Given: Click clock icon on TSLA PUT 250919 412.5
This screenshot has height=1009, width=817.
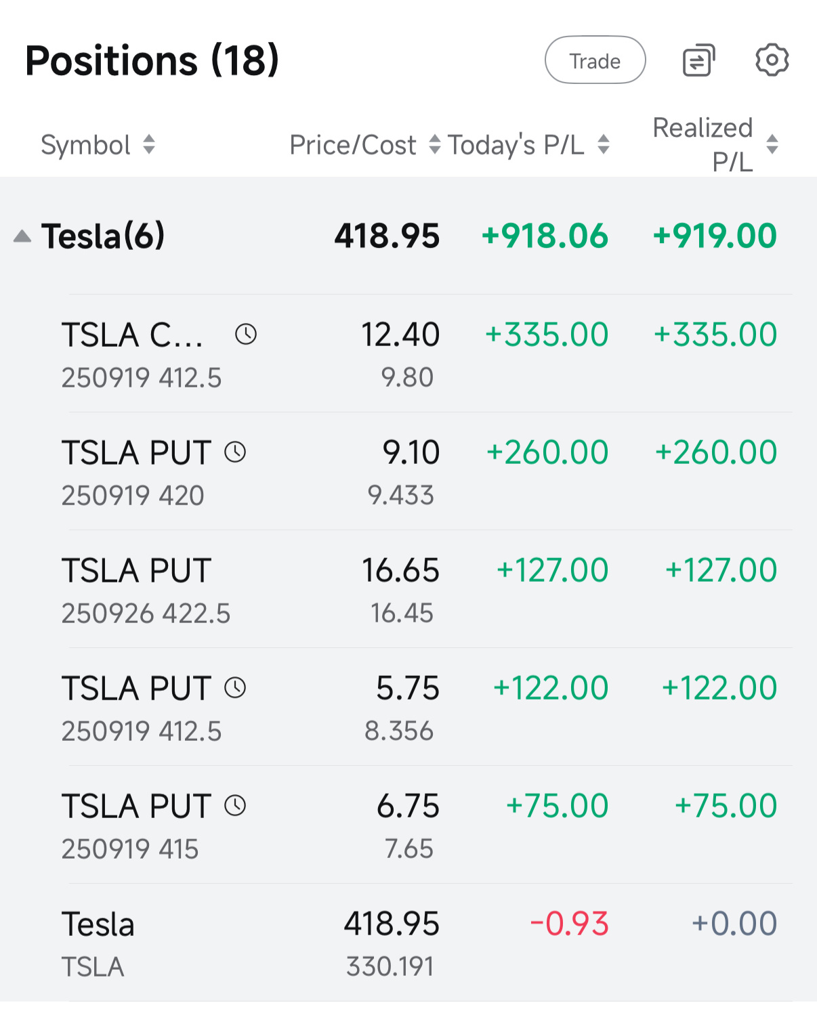Looking at the screenshot, I should pyautogui.click(x=235, y=687).
